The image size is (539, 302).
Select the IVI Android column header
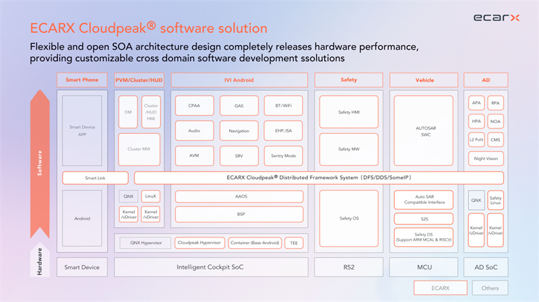click(239, 80)
